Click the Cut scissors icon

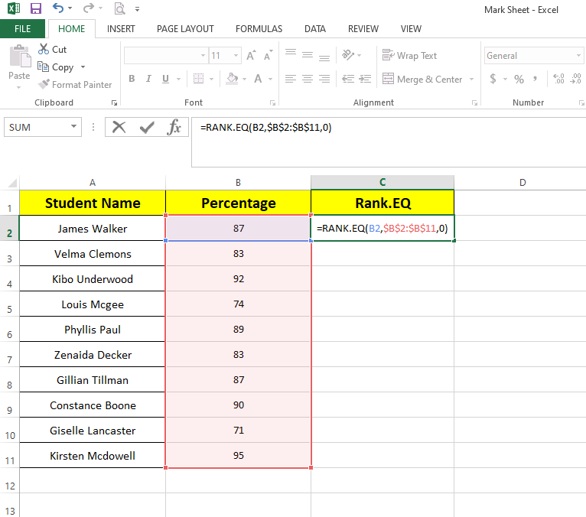tap(44, 49)
